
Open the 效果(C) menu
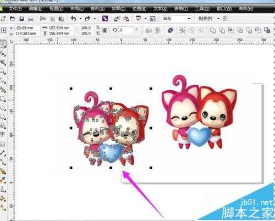[x=118, y=9]
